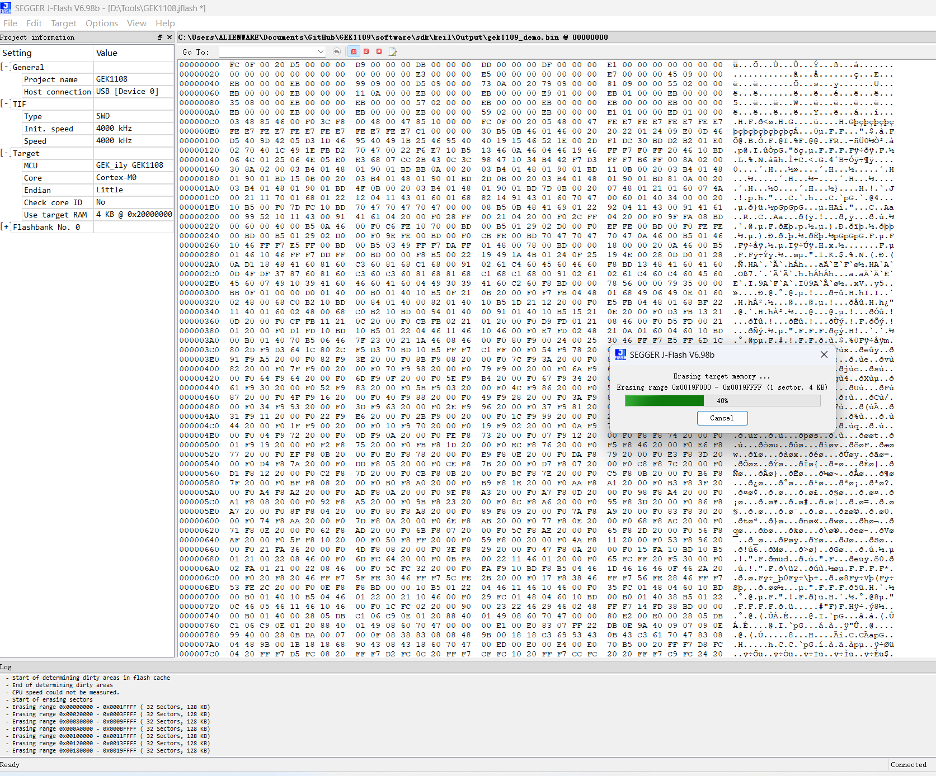Collapse the General section
The width and height of the screenshot is (936, 776).
[x=5, y=67]
